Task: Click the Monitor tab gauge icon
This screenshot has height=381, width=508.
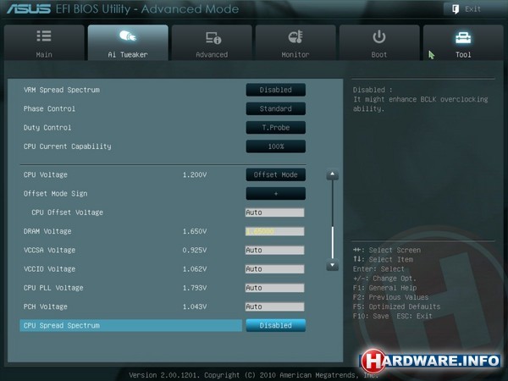Action: point(295,37)
